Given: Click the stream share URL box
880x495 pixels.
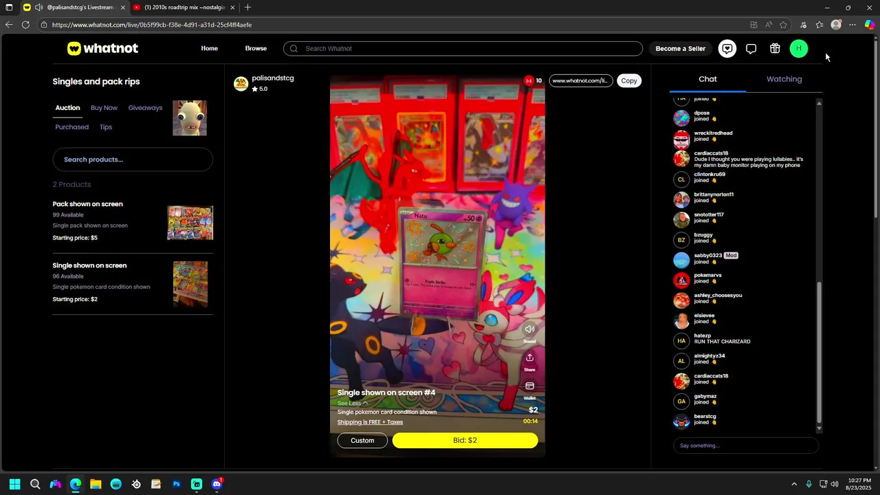Looking at the screenshot, I should (x=580, y=80).
